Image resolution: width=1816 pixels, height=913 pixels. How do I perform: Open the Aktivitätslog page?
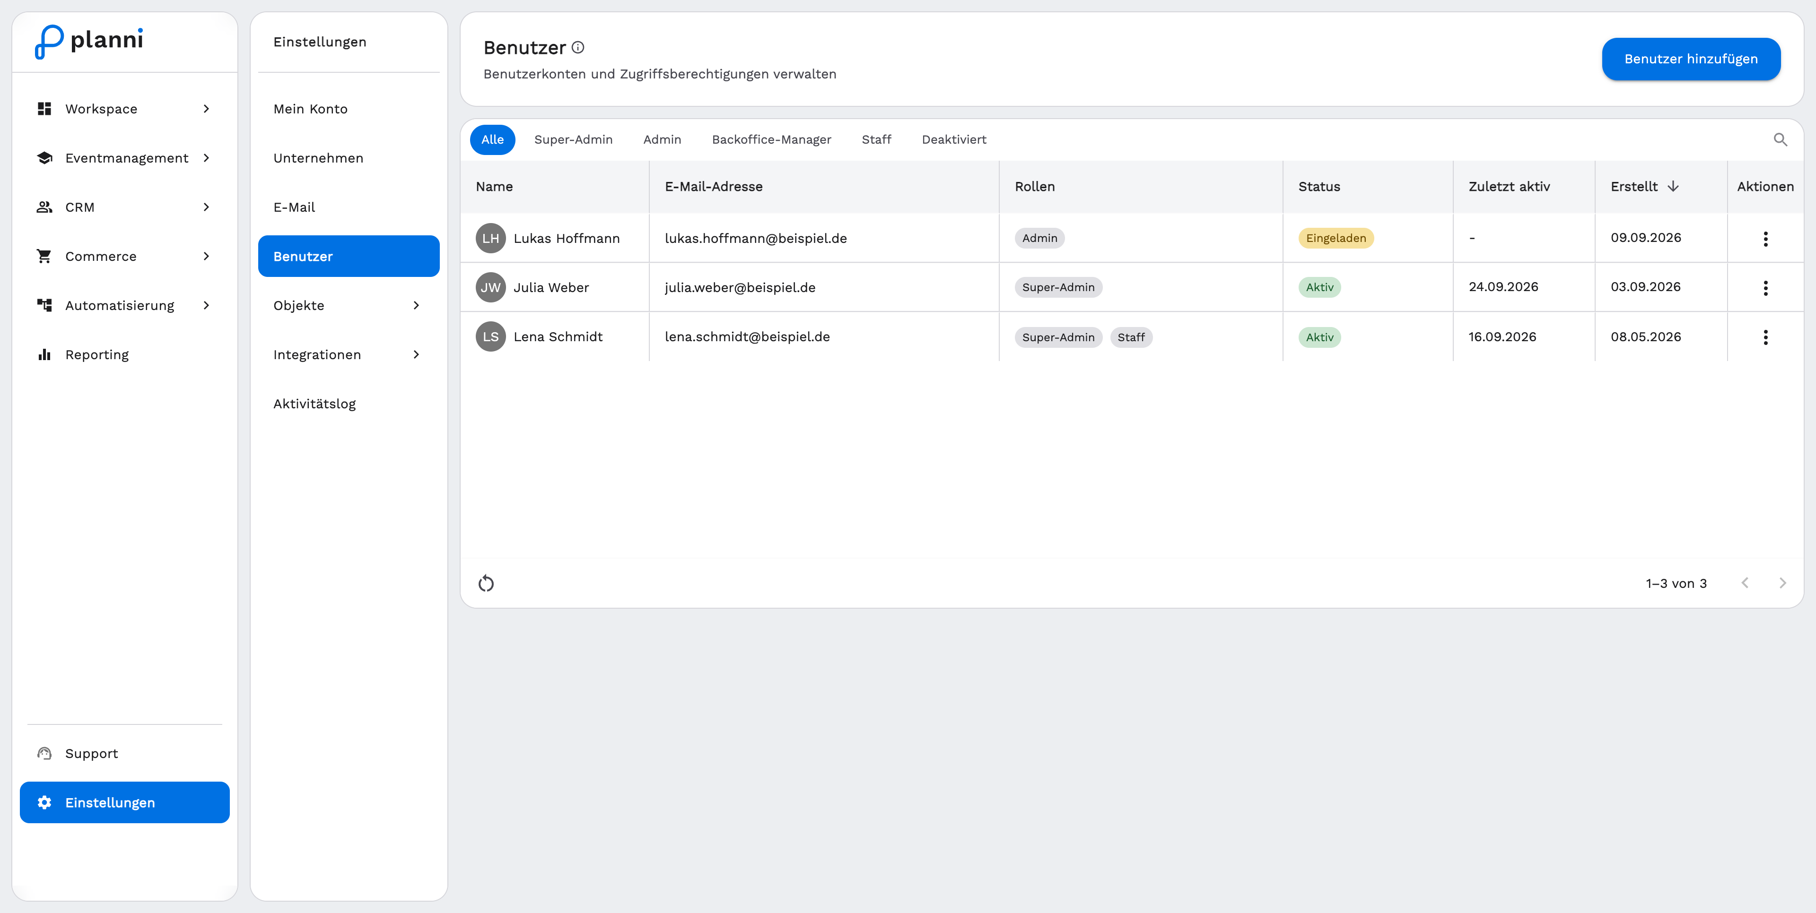pyautogui.click(x=348, y=404)
